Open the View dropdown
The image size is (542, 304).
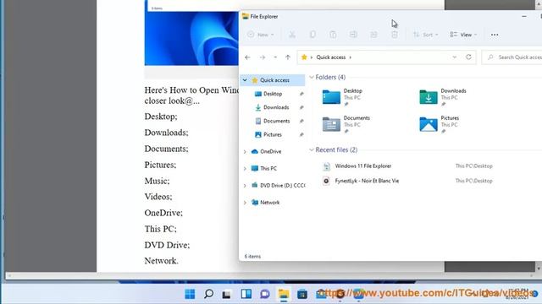coord(463,35)
